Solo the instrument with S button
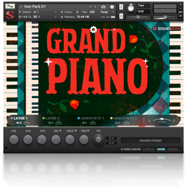The width and height of the screenshot is (187, 187). pyautogui.click(x=121, y=7)
